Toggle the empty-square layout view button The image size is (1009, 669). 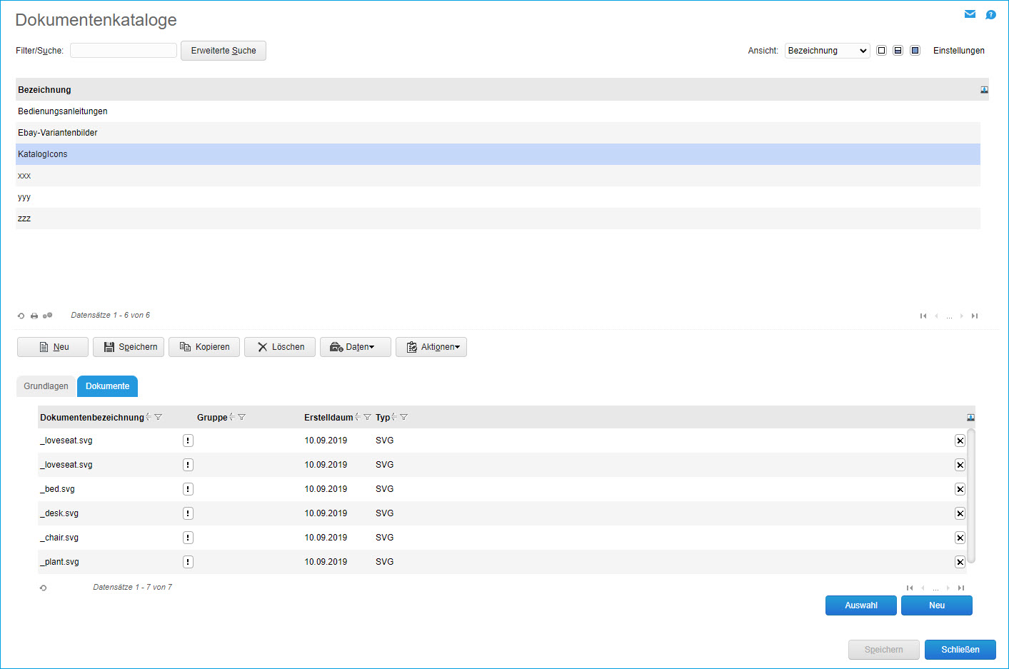(x=881, y=51)
